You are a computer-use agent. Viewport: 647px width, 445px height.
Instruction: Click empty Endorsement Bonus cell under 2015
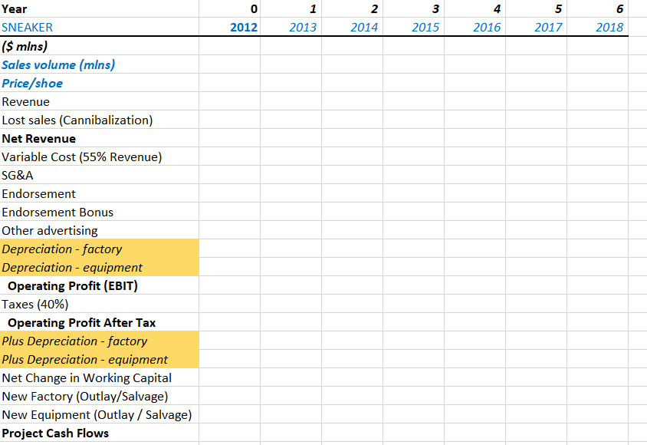tap(413, 212)
